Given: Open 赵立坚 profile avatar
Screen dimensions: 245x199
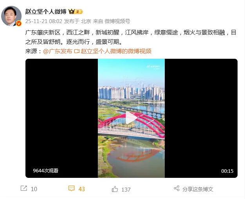Looking at the screenshot, I should tap(11, 16).
